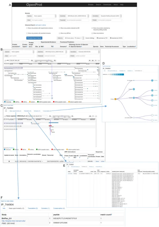
Task: Go to next region arrow in panel C browser
Action: (x=96, y=116)
